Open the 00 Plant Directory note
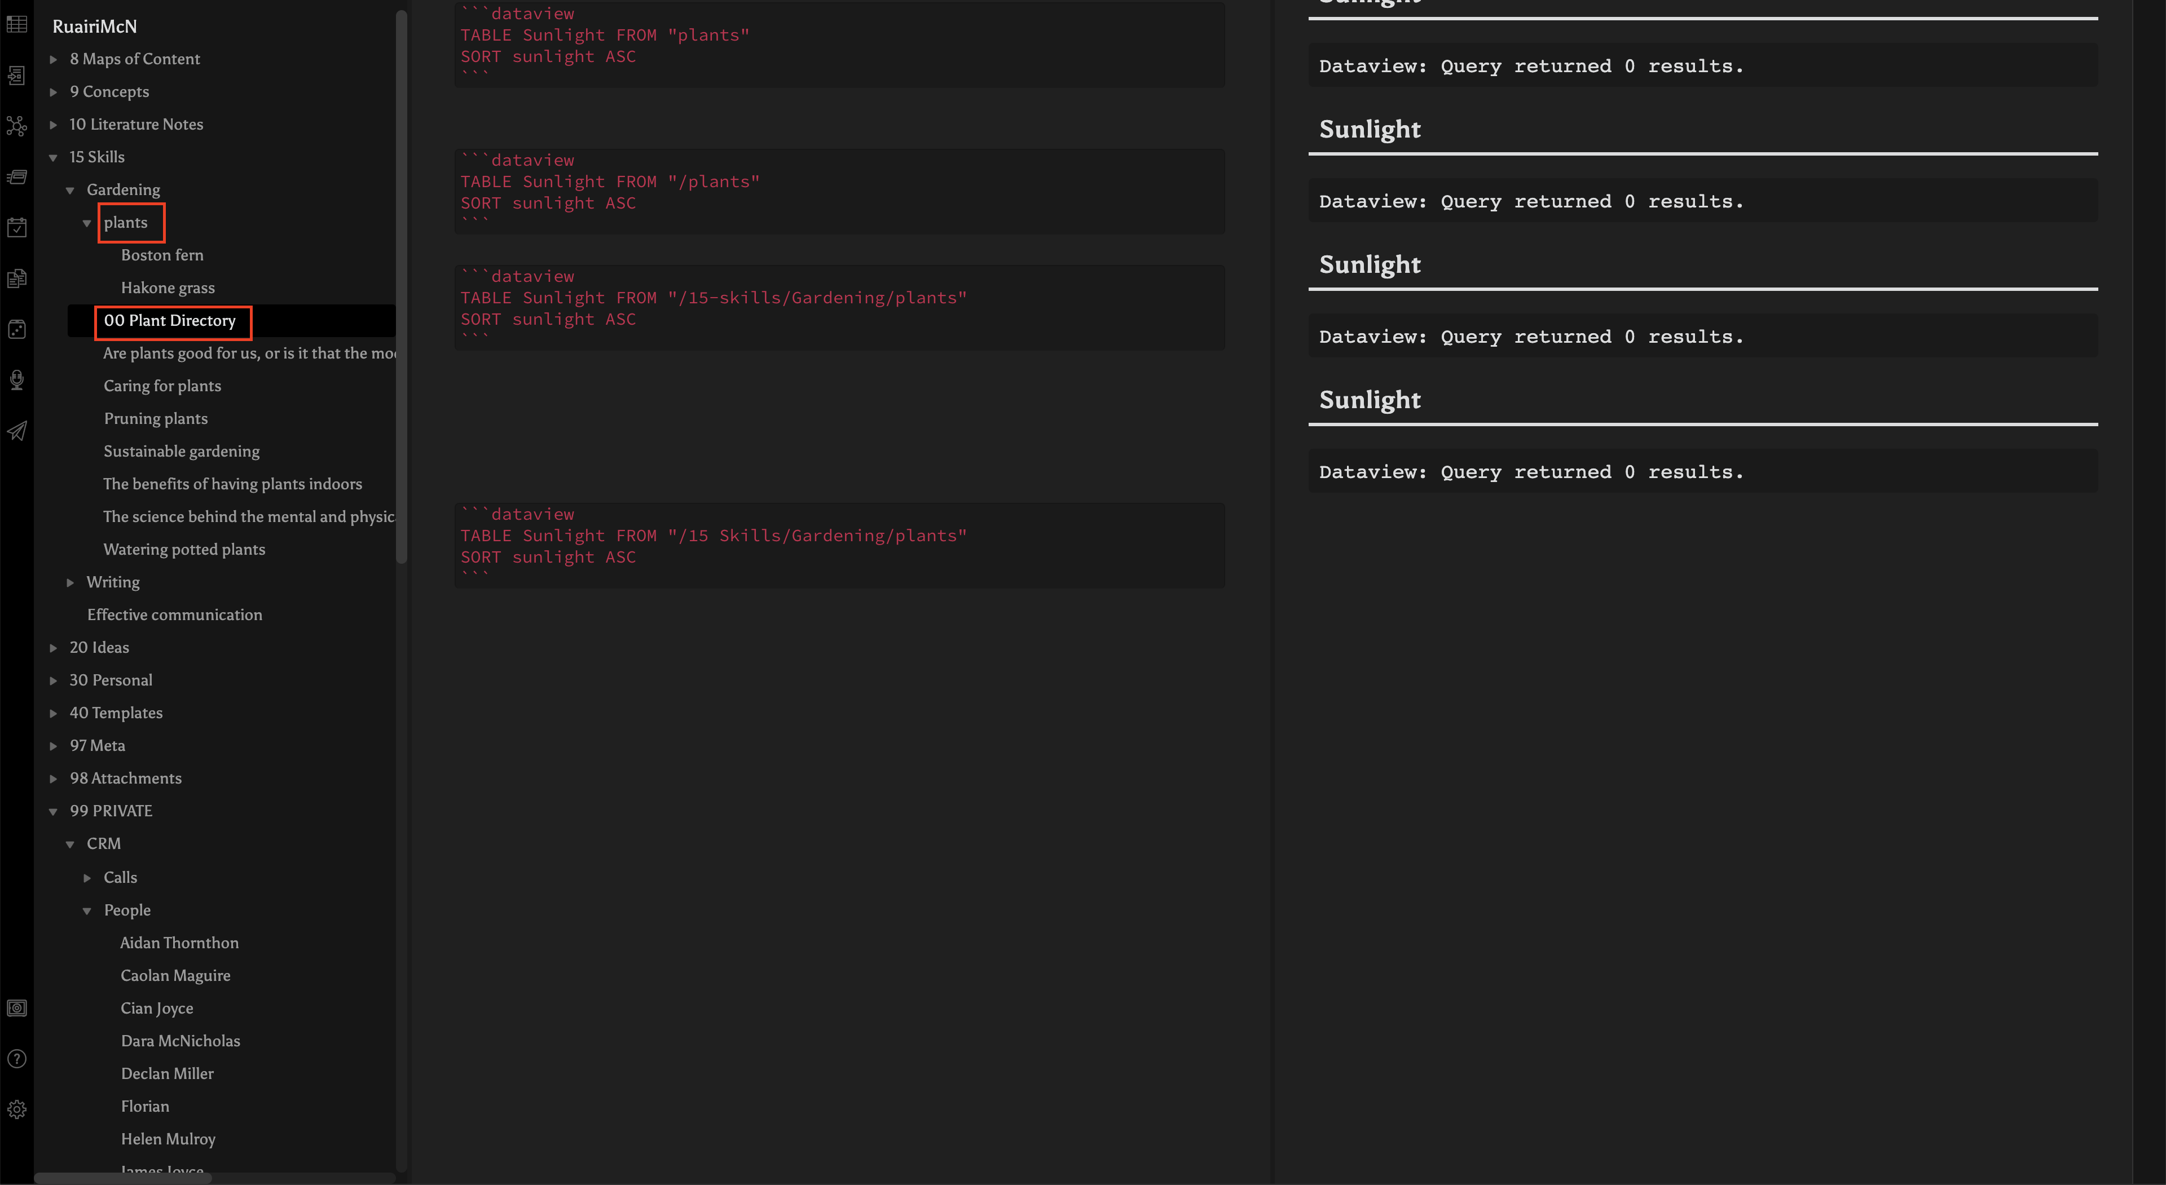 point(170,321)
